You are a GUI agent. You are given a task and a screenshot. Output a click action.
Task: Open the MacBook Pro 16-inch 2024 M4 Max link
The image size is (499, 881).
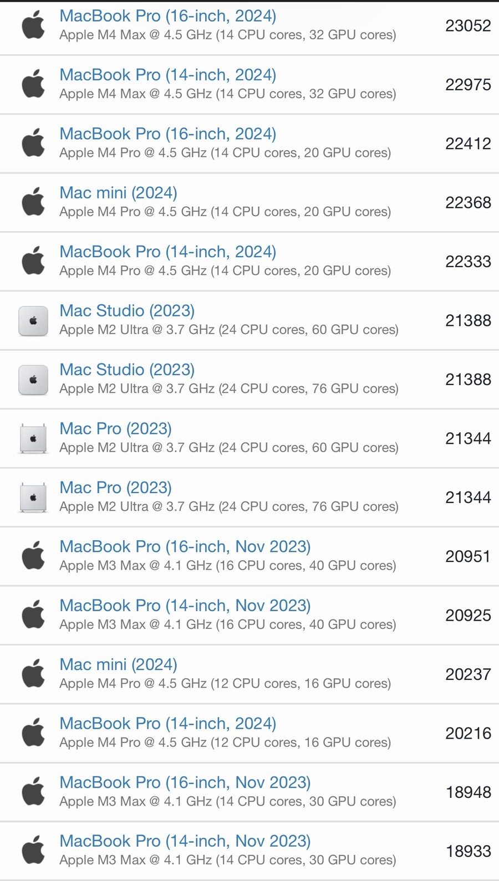pyautogui.click(x=167, y=16)
